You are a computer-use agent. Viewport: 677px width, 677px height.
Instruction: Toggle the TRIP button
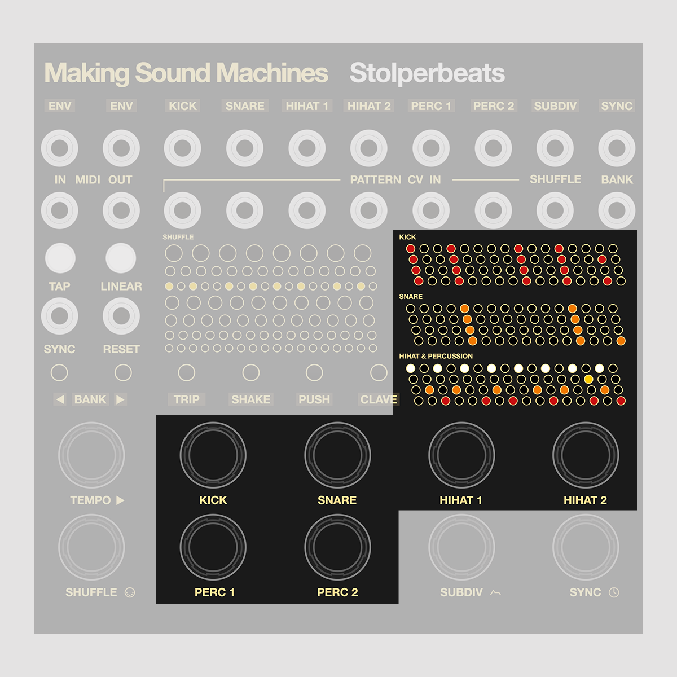[x=186, y=372]
